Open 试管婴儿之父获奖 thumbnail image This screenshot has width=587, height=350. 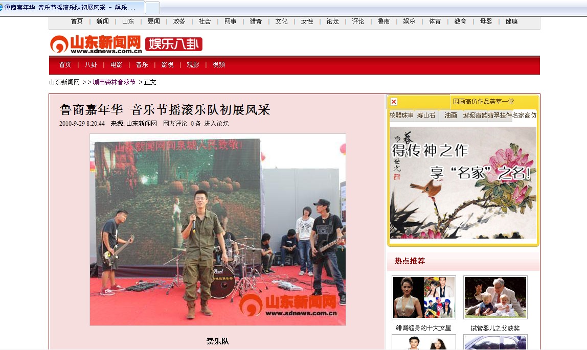pyautogui.click(x=495, y=297)
